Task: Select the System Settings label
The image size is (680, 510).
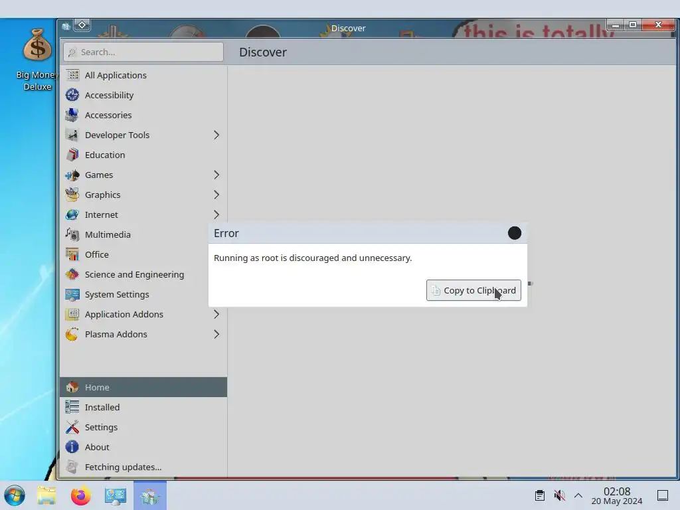Action: pos(117,294)
